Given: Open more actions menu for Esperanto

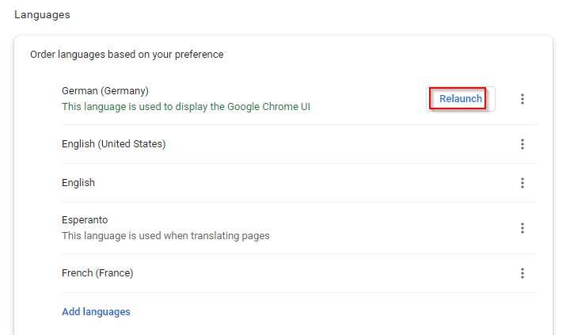Looking at the screenshot, I should pyautogui.click(x=522, y=228).
